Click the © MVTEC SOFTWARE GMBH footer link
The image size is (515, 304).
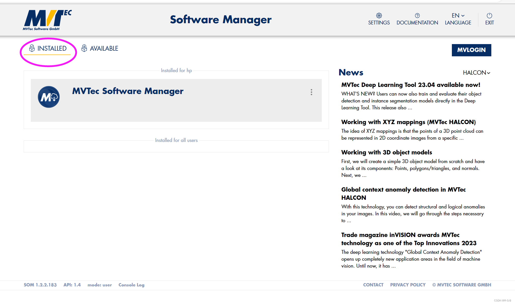(462, 285)
